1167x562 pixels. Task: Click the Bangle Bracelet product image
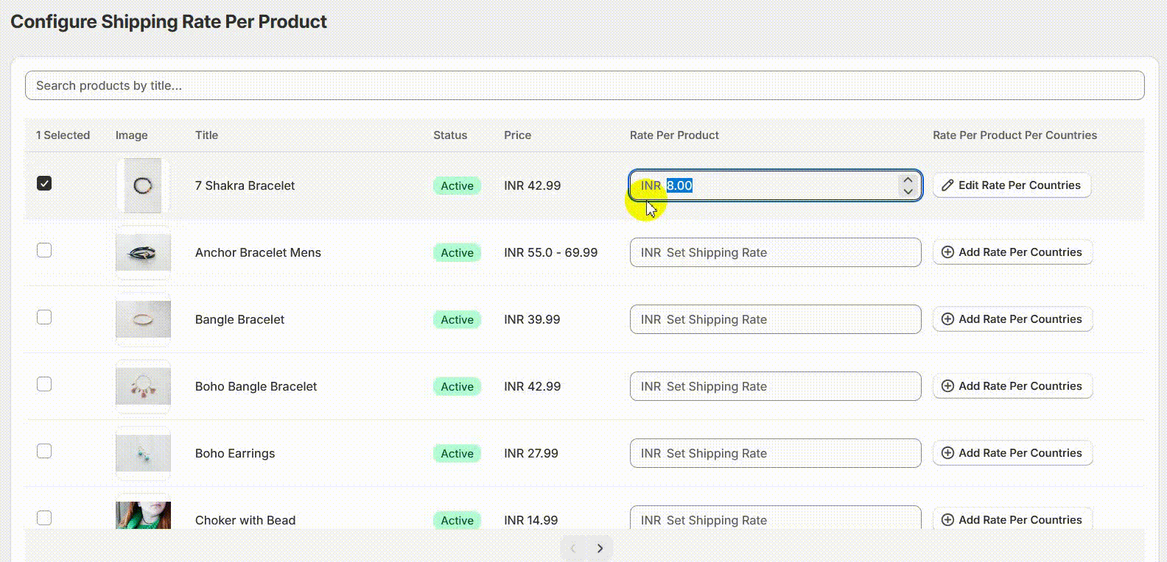[x=143, y=319]
